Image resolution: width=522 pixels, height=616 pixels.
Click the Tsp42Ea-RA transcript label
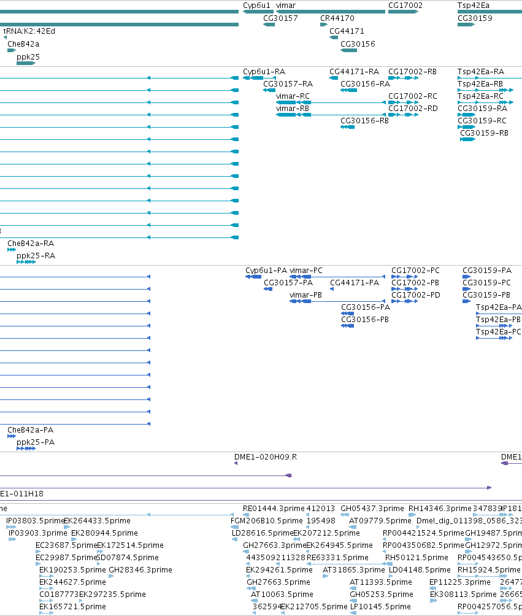[x=481, y=72]
